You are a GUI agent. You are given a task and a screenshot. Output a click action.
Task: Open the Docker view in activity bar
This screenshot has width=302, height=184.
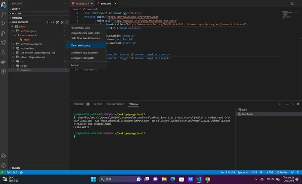pos(4,62)
